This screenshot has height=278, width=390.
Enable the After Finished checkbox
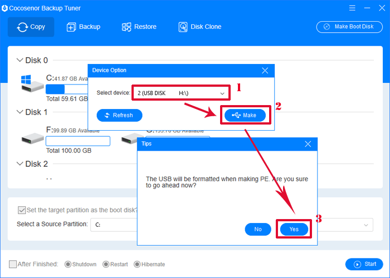coord(13,264)
